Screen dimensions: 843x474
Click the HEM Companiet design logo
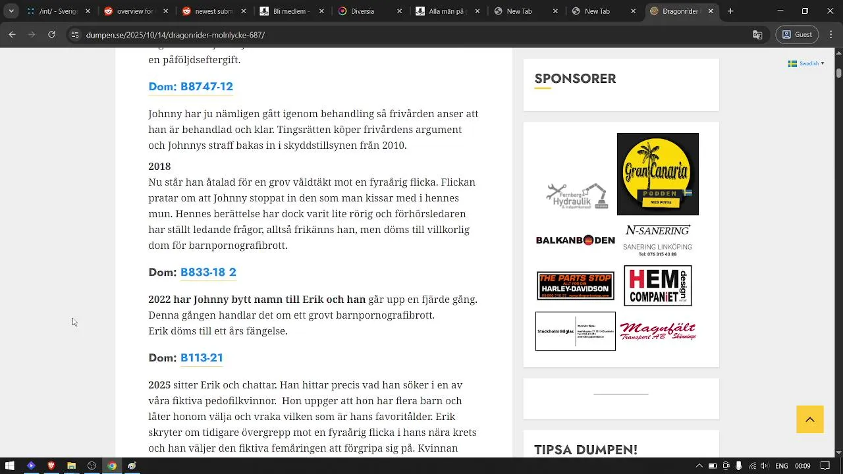pyautogui.click(x=657, y=286)
